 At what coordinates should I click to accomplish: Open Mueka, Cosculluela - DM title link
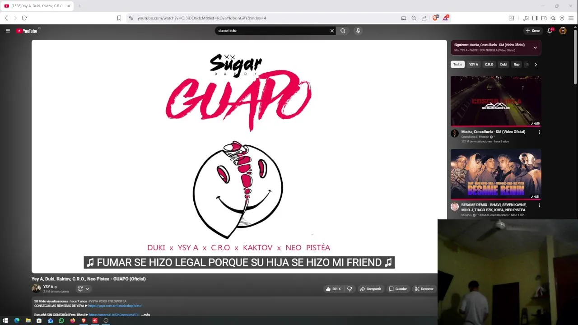[x=493, y=132]
